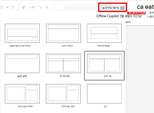Screen dimensions: 154x113
Task: Select the Picture with Caption layout
Action: coord(22,94)
